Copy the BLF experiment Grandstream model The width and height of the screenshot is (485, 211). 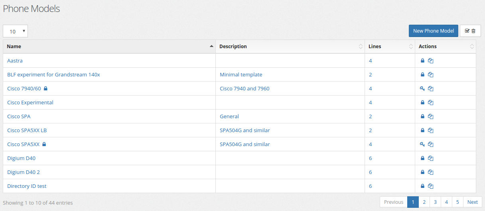tap(430, 75)
